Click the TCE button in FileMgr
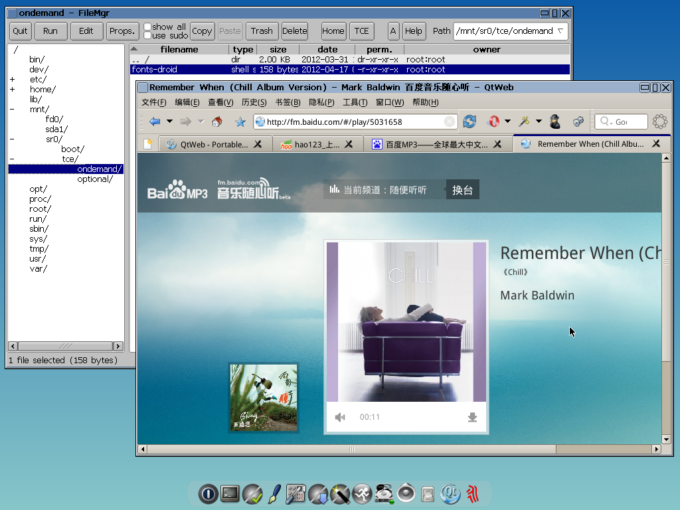Viewport: 680px width, 510px height. (x=362, y=31)
